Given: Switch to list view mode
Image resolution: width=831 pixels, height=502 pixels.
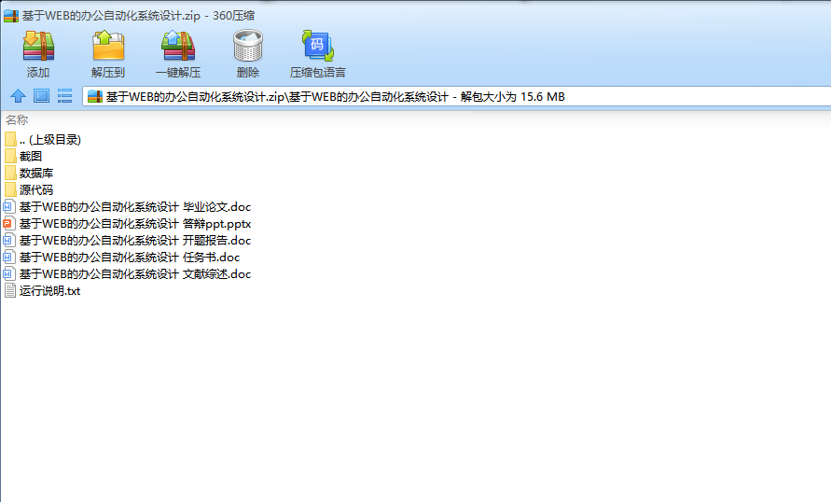Looking at the screenshot, I should click(x=64, y=96).
